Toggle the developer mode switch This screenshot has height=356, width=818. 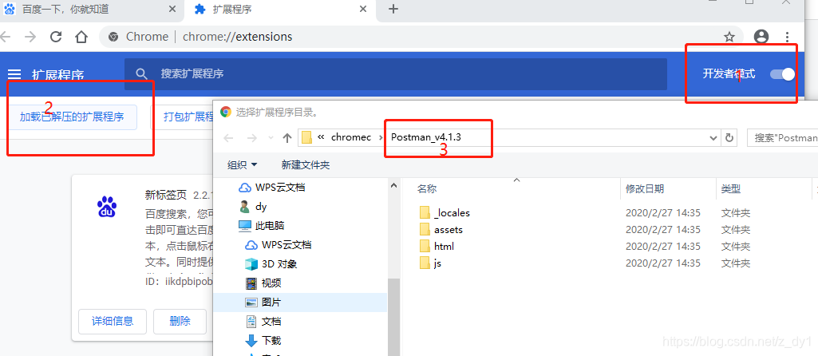tap(783, 74)
